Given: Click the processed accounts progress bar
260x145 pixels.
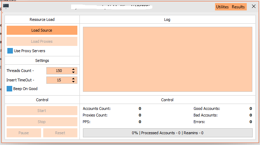Looking at the screenshot, I should pyautogui.click(x=167, y=133).
